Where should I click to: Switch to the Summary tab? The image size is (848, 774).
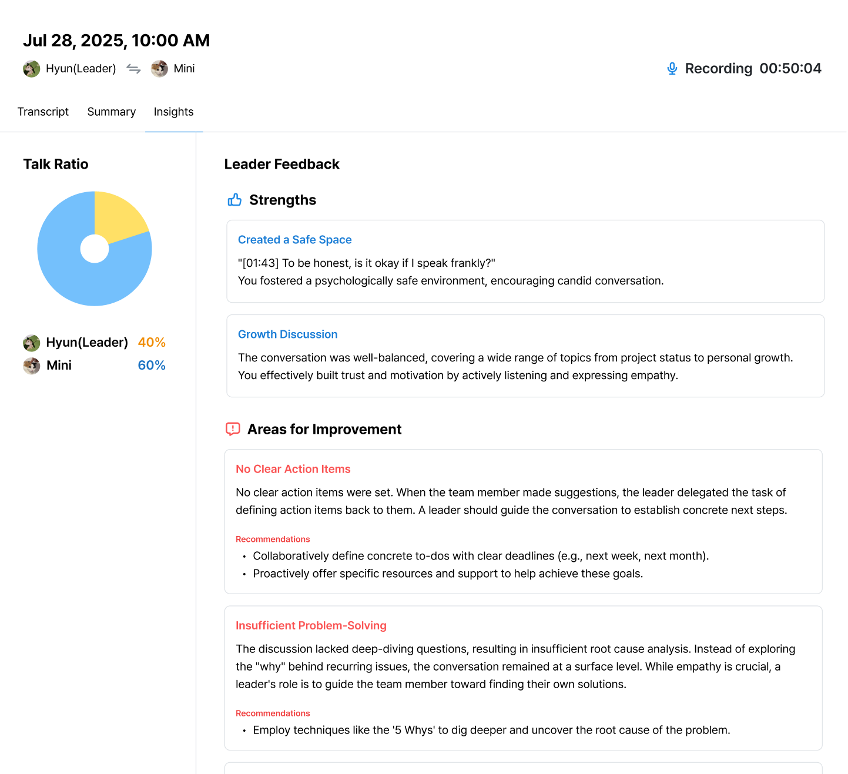(111, 112)
